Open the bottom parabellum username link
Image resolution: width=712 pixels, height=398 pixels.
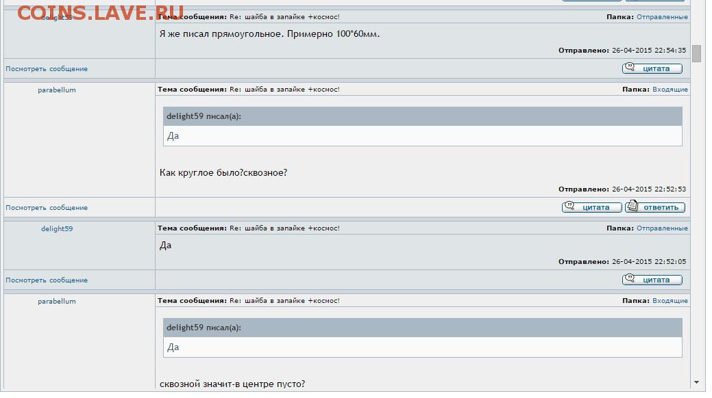point(57,301)
